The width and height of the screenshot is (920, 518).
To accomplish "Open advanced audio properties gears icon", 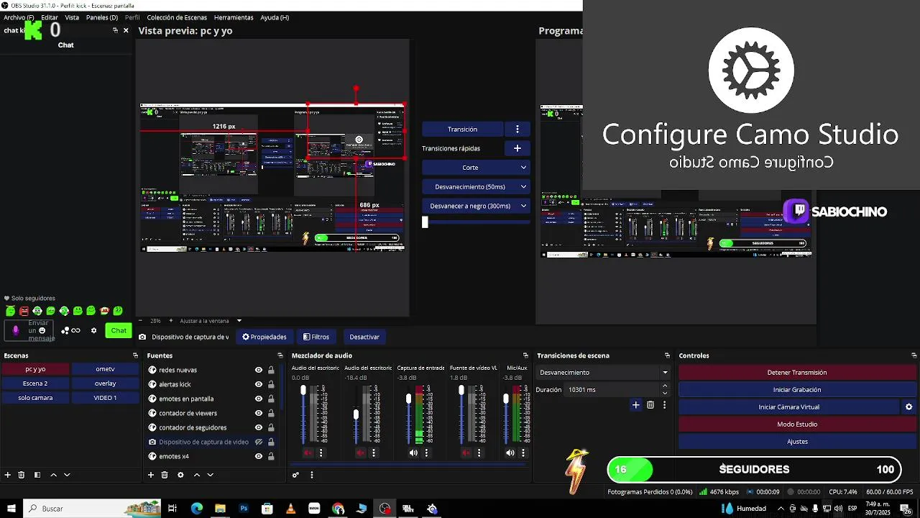I will 295,475.
